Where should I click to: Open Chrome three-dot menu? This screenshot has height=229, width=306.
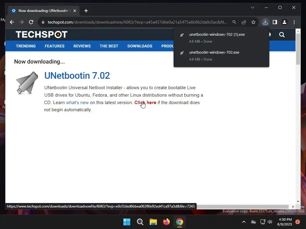(294, 22)
